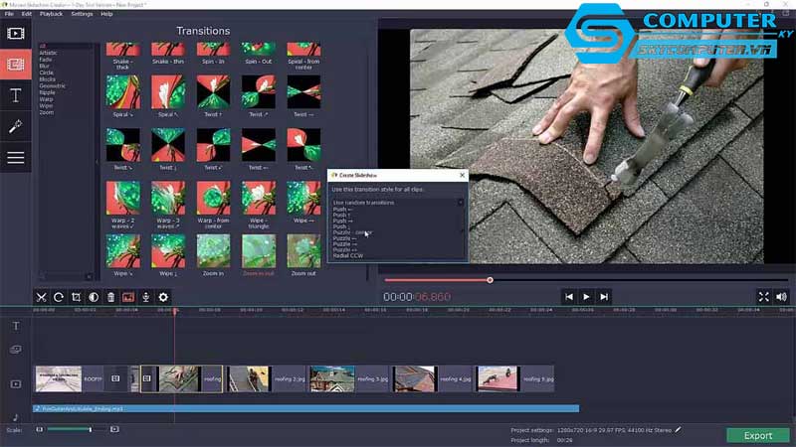Viewport: 796px width, 447px height.
Task: Open clip properties gear icon
Action: pyautogui.click(x=163, y=297)
